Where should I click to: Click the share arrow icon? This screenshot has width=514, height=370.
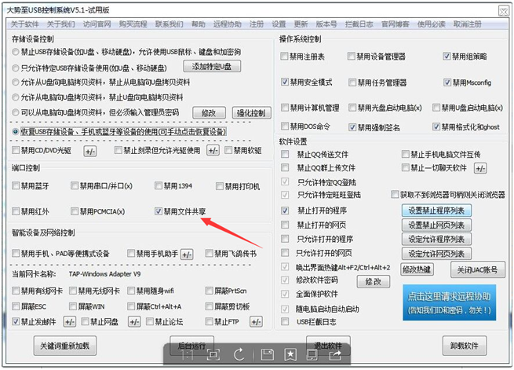point(335,354)
